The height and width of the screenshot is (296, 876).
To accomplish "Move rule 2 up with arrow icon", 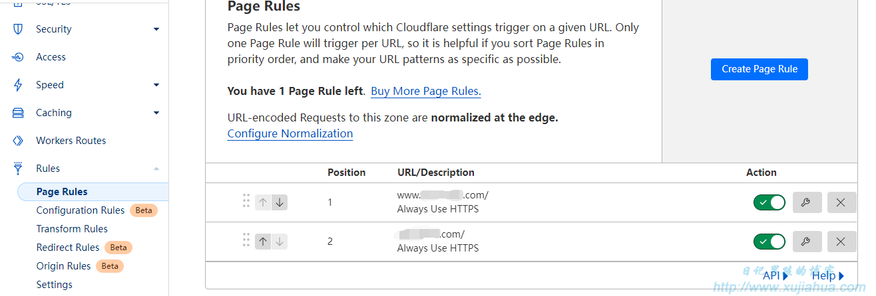I will [263, 242].
